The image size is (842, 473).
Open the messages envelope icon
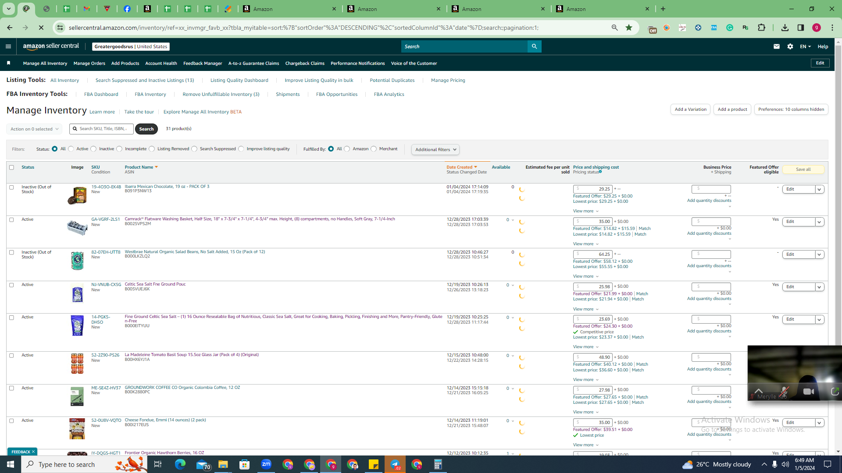(777, 46)
